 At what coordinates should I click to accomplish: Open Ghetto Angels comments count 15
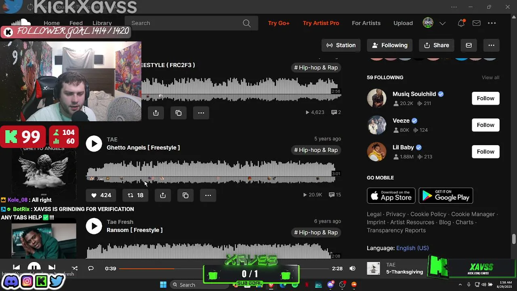(335, 195)
